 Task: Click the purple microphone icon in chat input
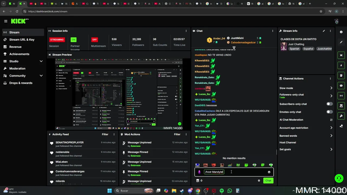pos(199,172)
